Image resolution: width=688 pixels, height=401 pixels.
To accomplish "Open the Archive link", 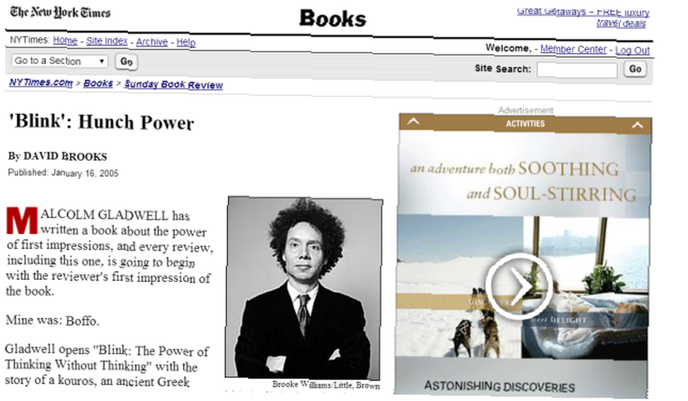I will [x=152, y=42].
